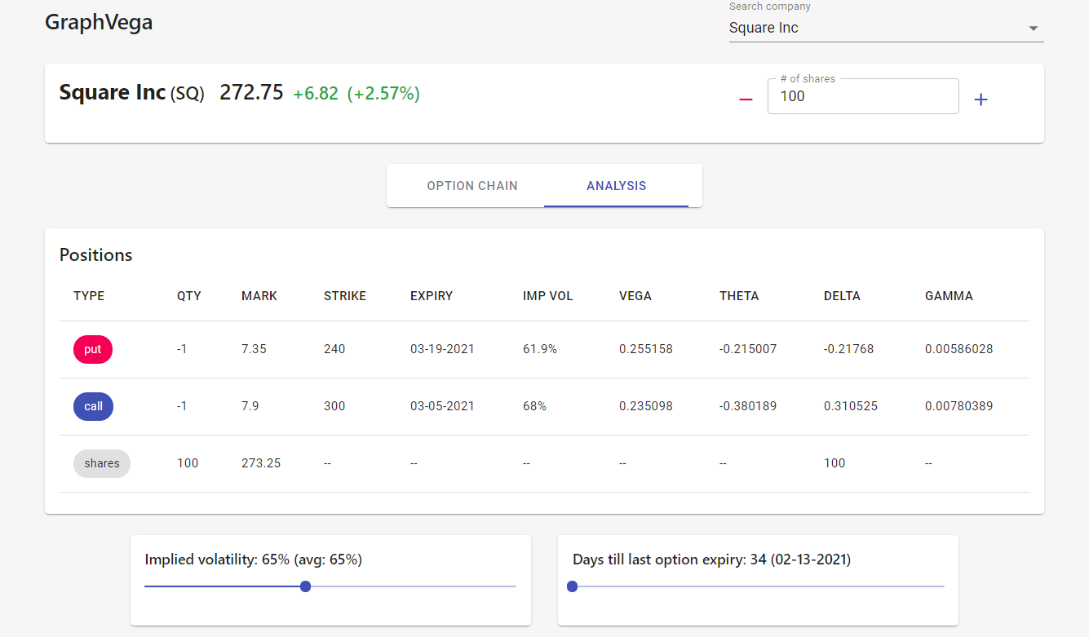Select the Analysis tab
Screen dimensions: 1089x637
pos(616,186)
